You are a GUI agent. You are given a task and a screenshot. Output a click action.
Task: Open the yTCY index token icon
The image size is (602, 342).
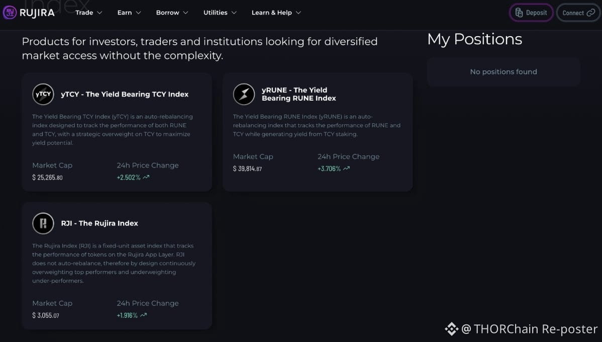(x=43, y=94)
